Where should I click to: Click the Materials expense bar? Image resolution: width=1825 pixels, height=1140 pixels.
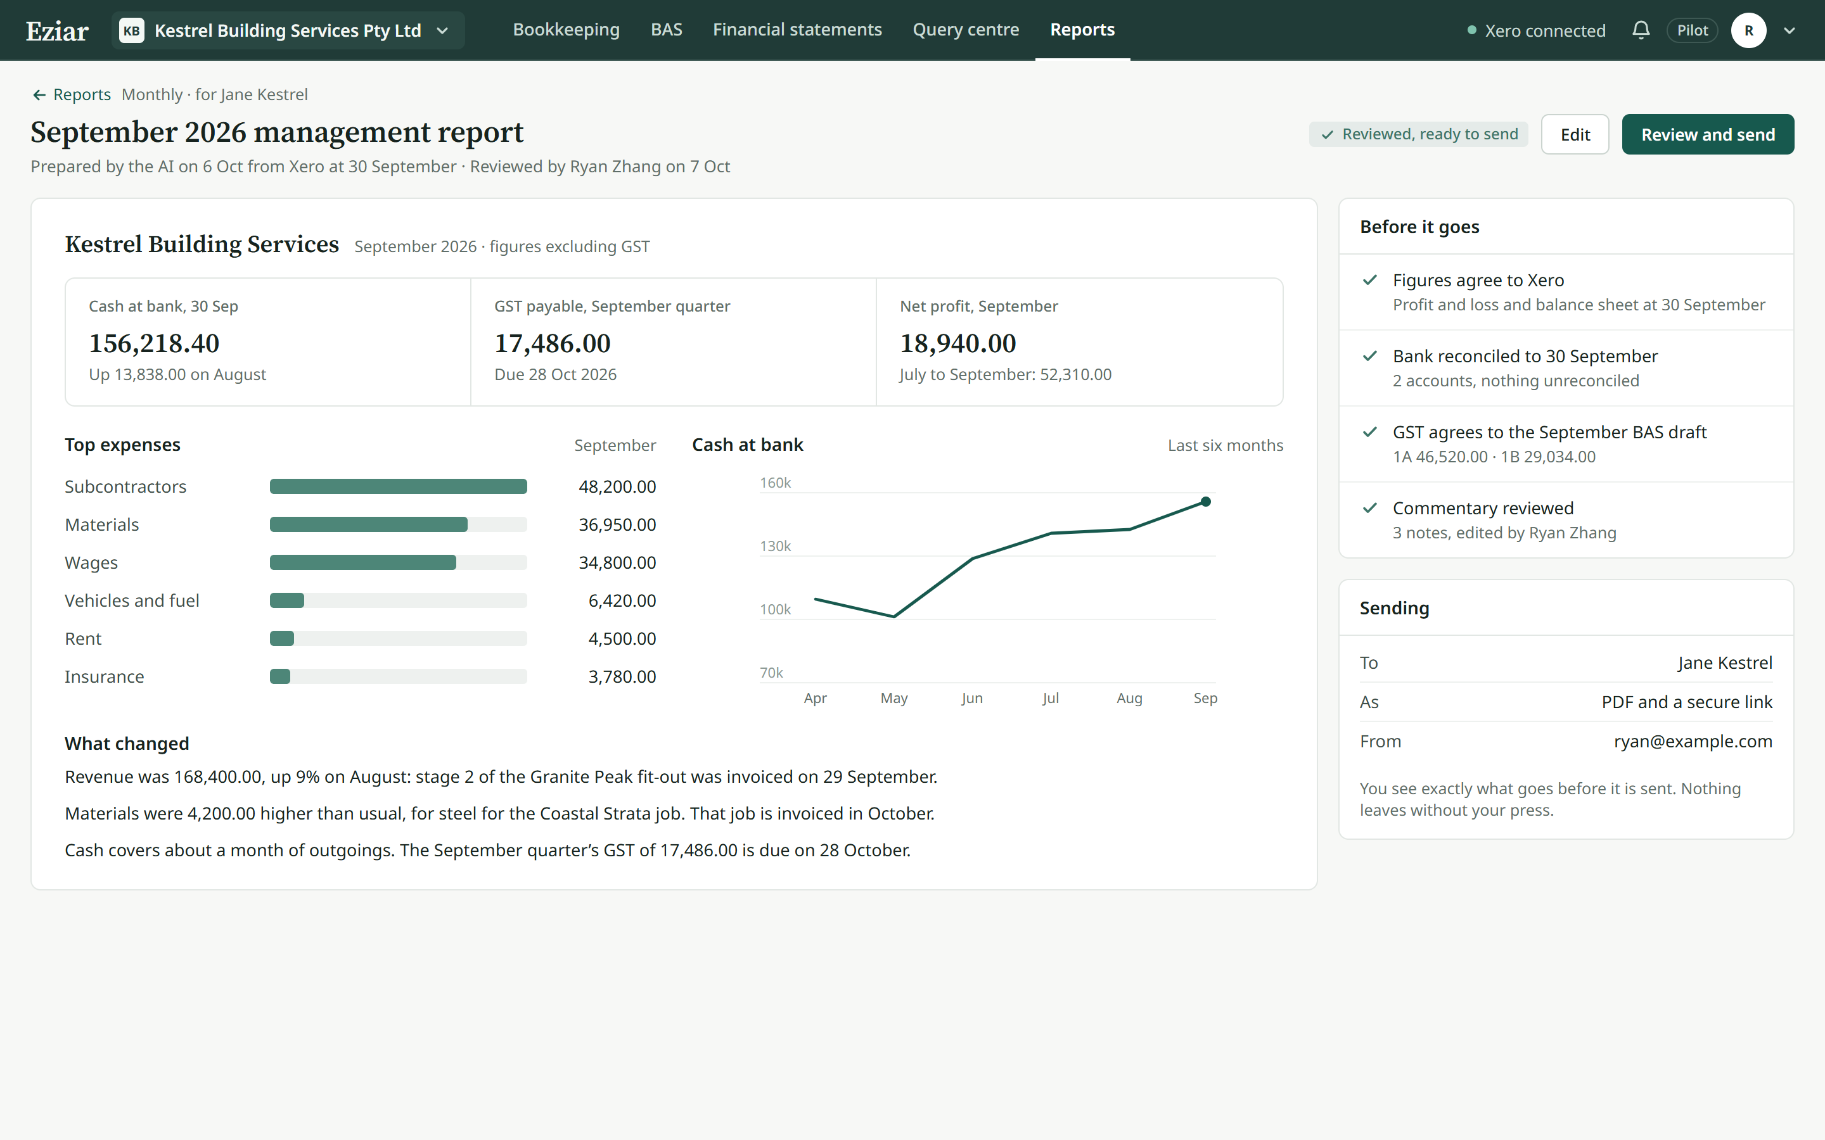click(369, 525)
